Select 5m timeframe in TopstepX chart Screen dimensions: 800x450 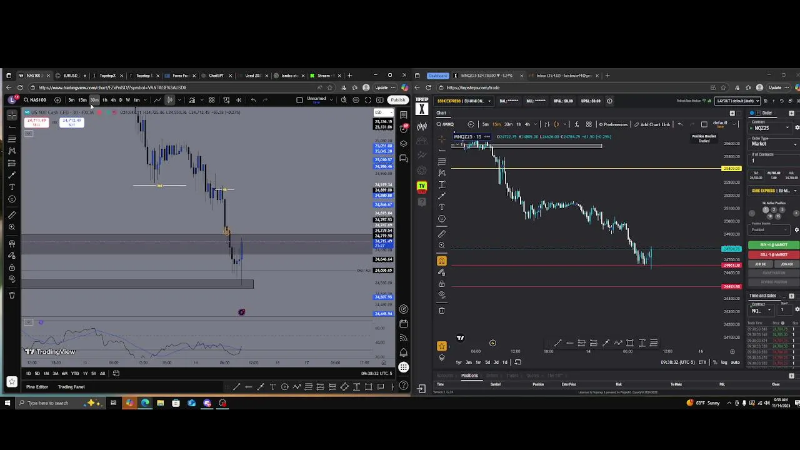pyautogui.click(x=485, y=124)
